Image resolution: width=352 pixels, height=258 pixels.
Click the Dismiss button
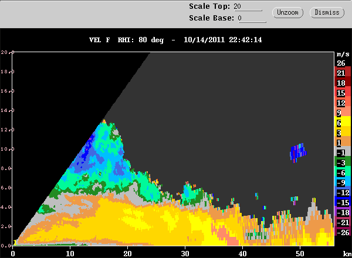pos(327,12)
